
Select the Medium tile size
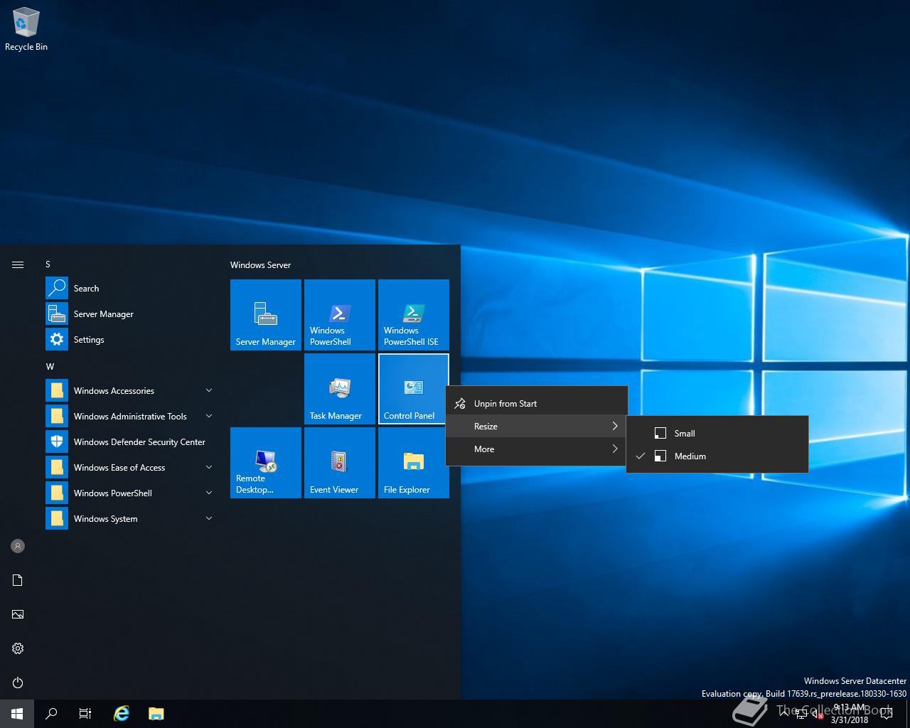point(717,456)
